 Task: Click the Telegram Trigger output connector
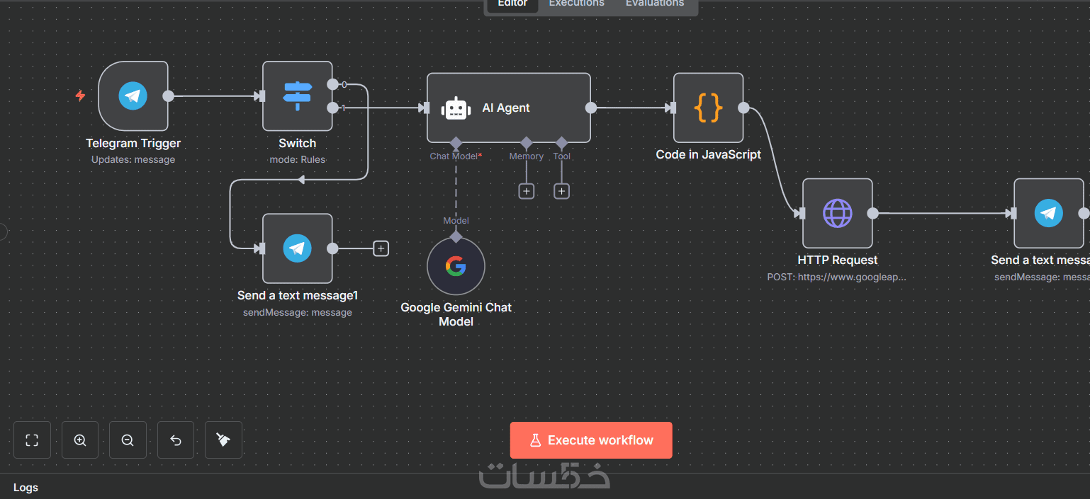168,96
